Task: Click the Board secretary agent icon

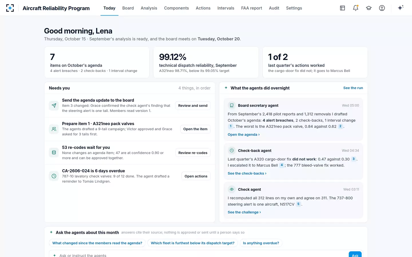Action: pos(232,105)
